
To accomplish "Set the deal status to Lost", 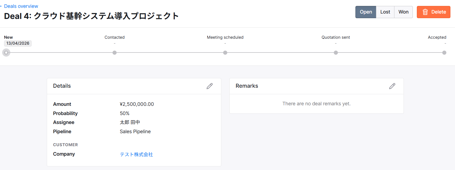I will (x=385, y=12).
